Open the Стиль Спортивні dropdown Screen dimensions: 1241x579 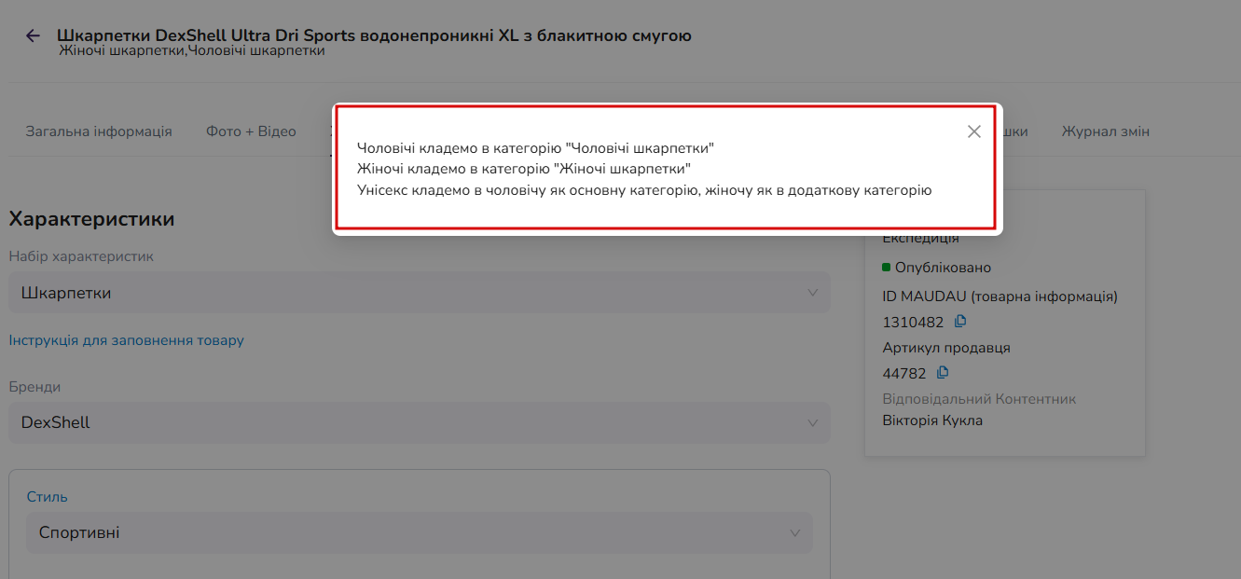[x=419, y=532]
